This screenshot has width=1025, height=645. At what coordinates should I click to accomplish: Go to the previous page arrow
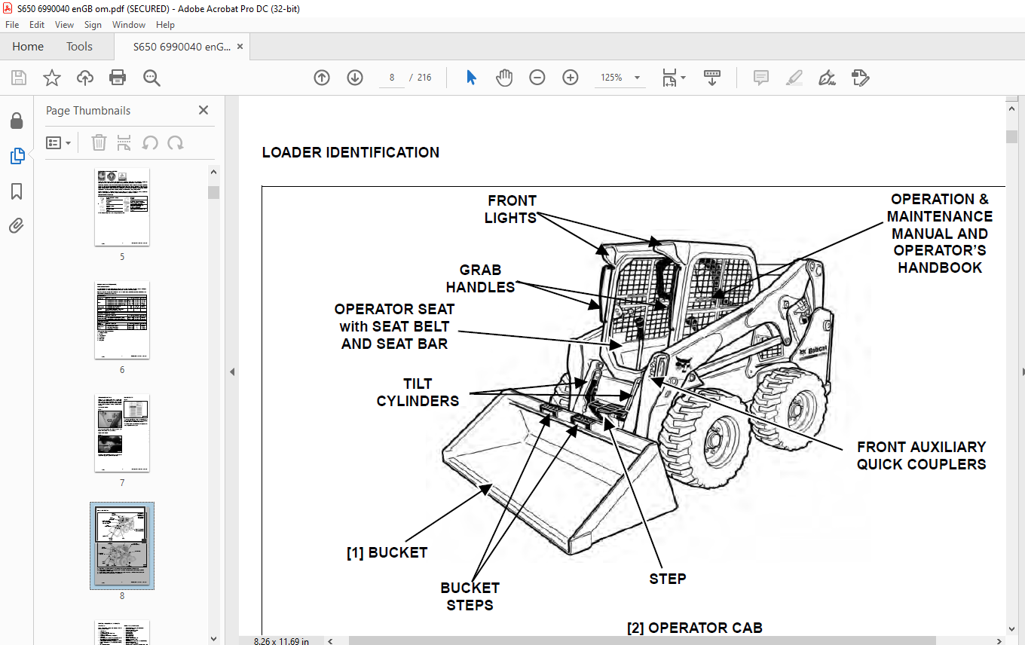[322, 78]
